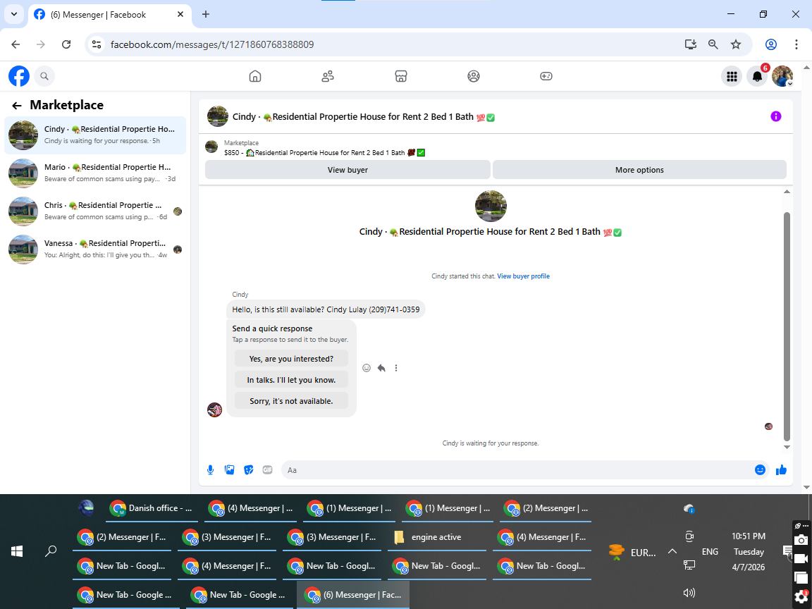This screenshot has height=609, width=812.
Task: Open the Cindy conversation in the list
Action: coord(95,135)
